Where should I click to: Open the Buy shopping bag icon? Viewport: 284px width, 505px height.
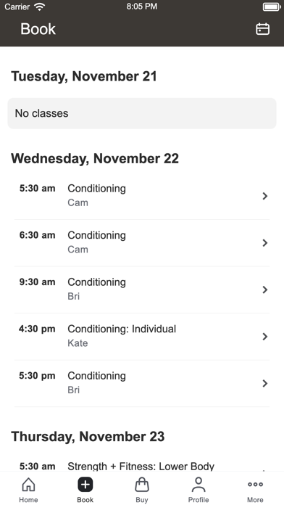(x=142, y=485)
